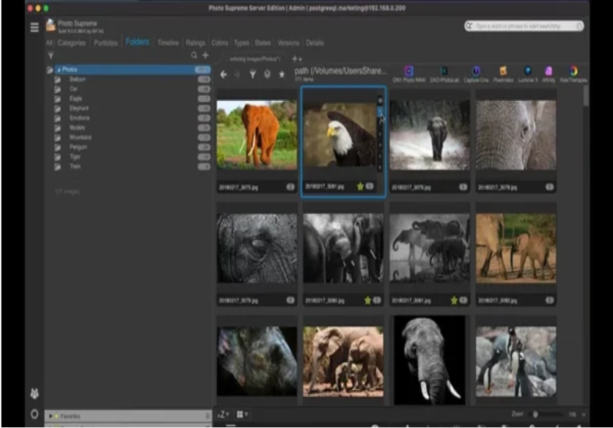Open the States tab

point(263,43)
